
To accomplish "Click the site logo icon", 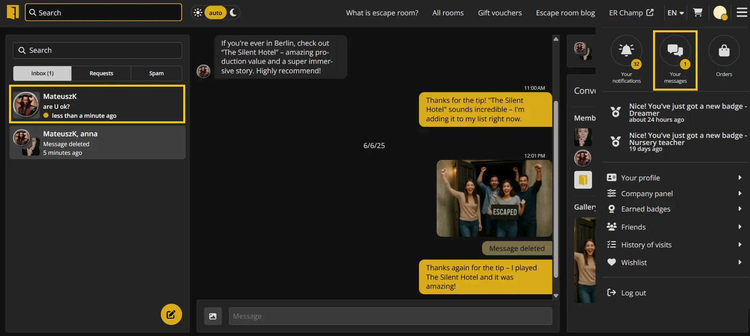I will 13,12.
